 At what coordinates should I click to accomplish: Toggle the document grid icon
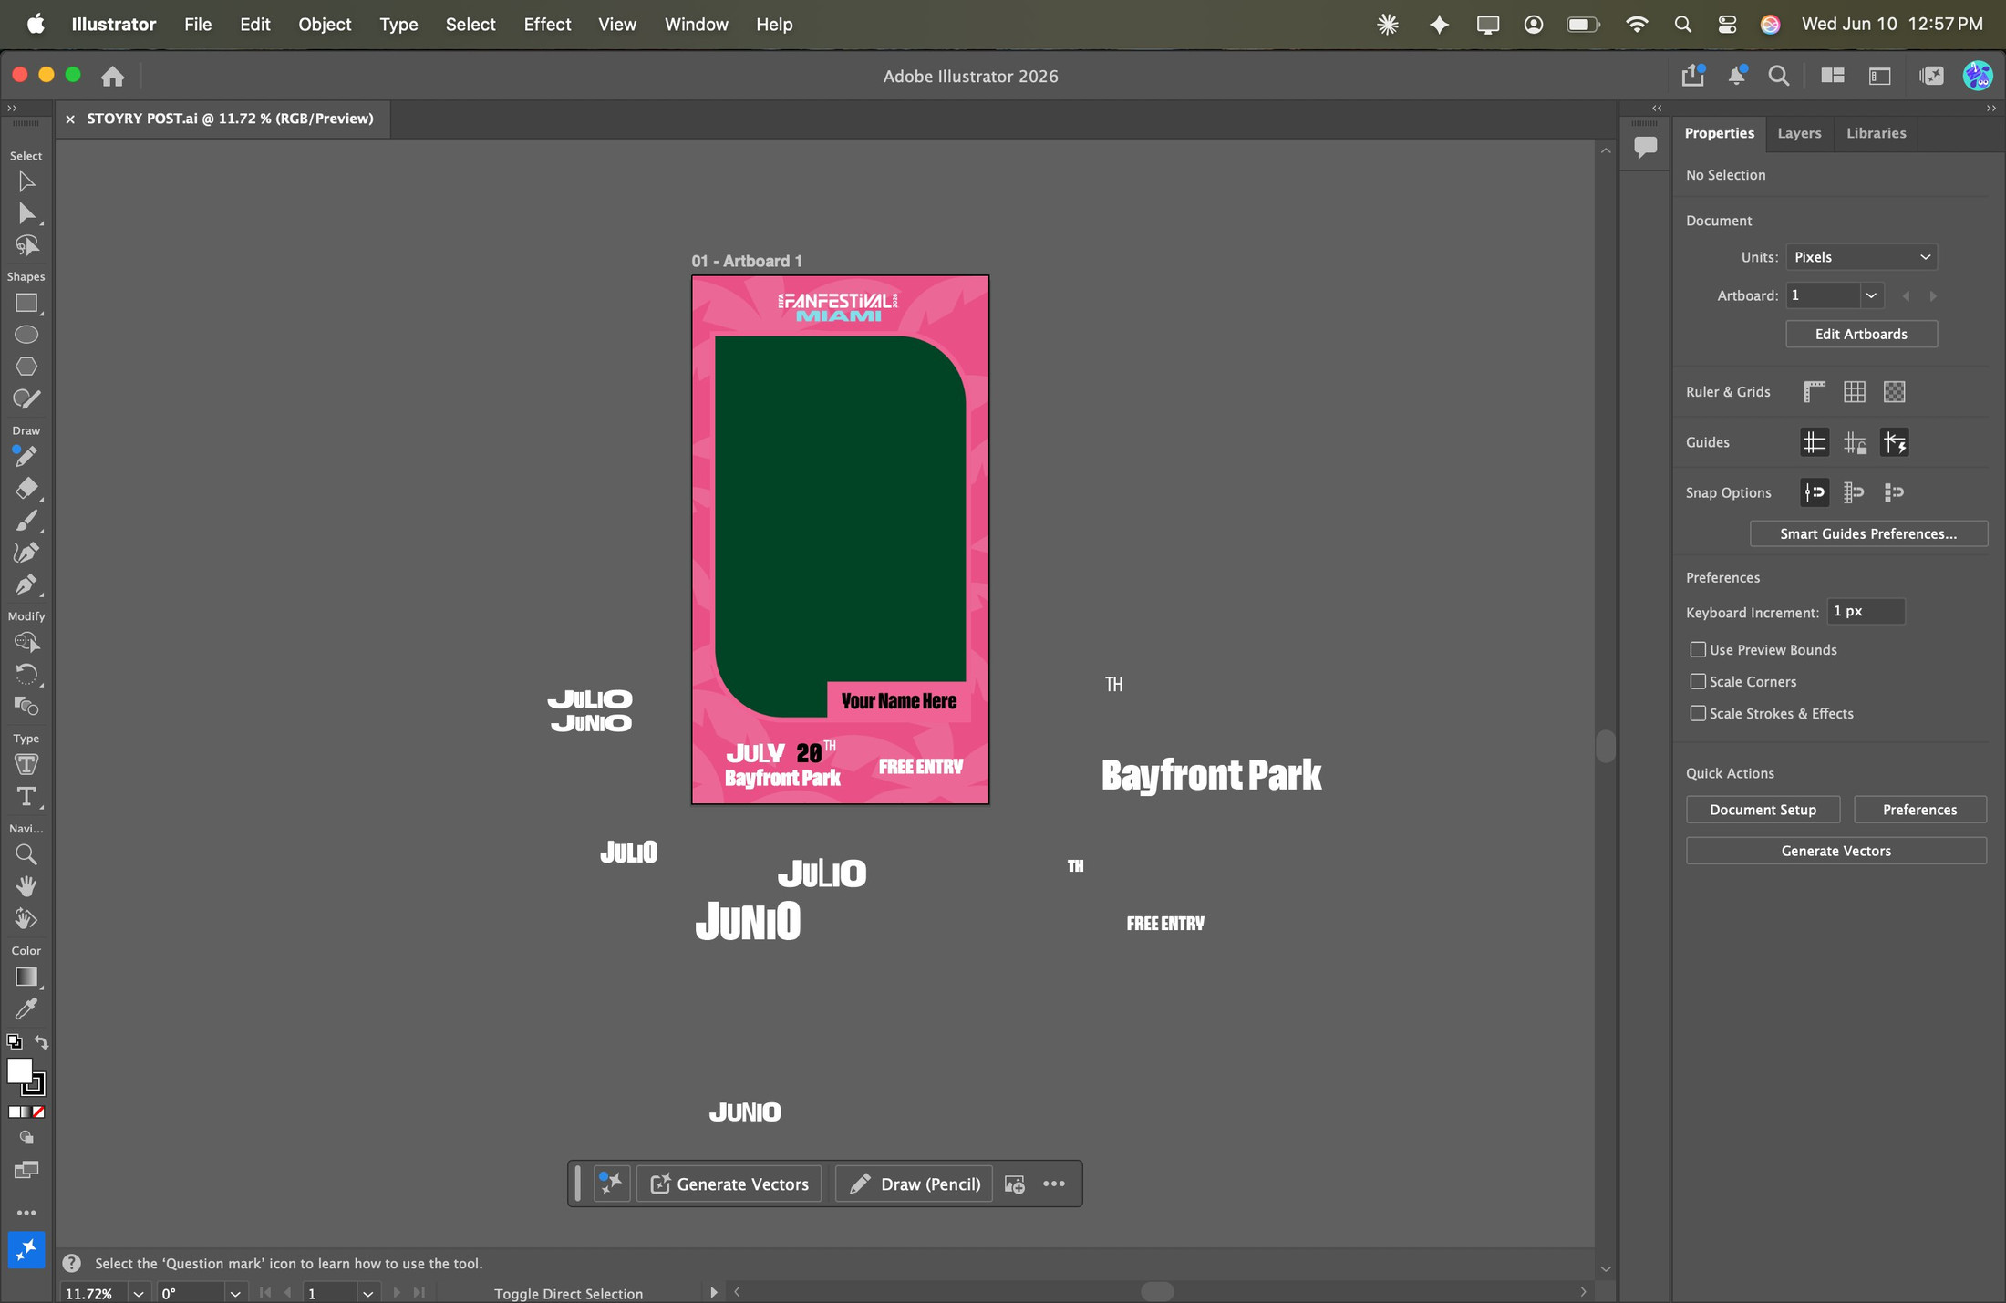(1855, 392)
